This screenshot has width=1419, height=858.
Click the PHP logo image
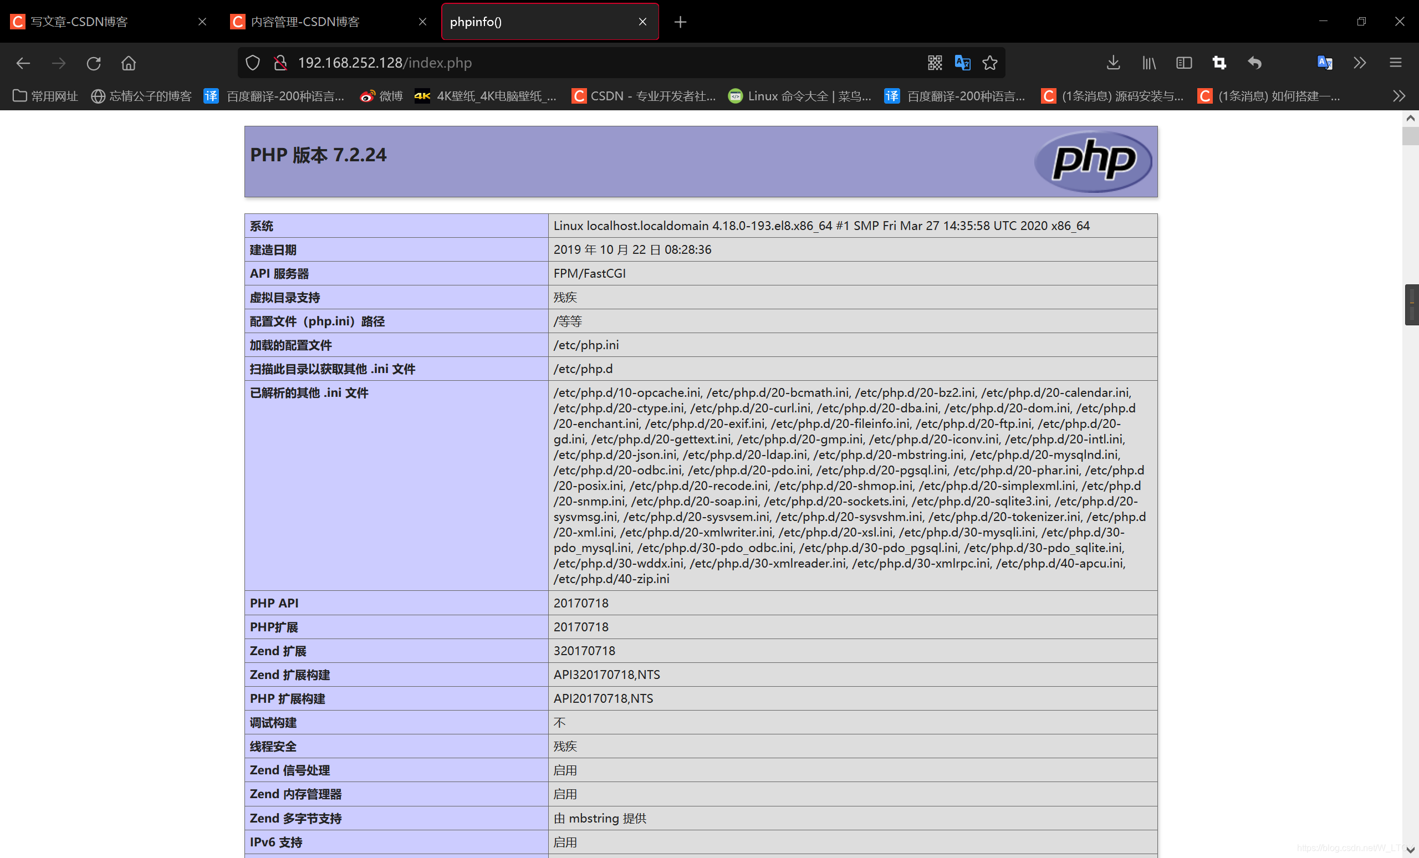pyautogui.click(x=1093, y=162)
